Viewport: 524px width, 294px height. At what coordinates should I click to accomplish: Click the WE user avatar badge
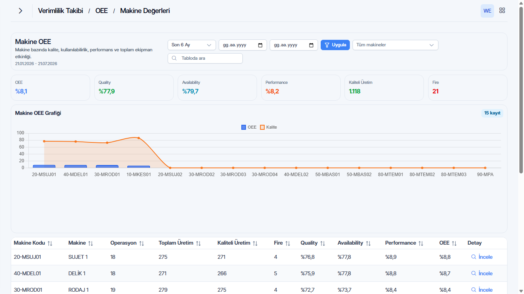tap(487, 11)
